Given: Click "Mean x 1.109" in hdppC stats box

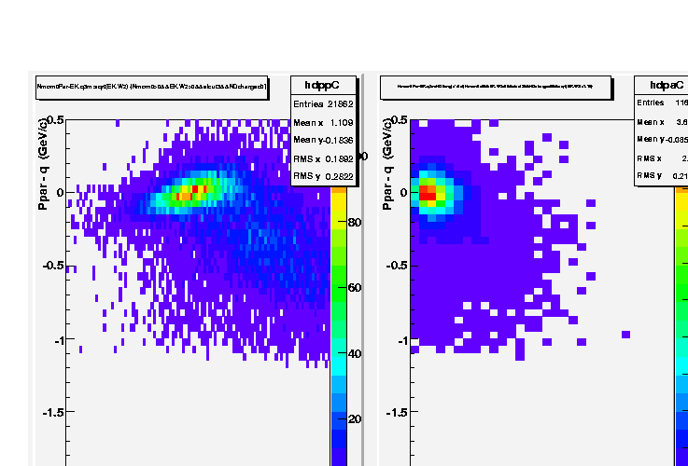Looking at the screenshot, I should [x=323, y=123].
